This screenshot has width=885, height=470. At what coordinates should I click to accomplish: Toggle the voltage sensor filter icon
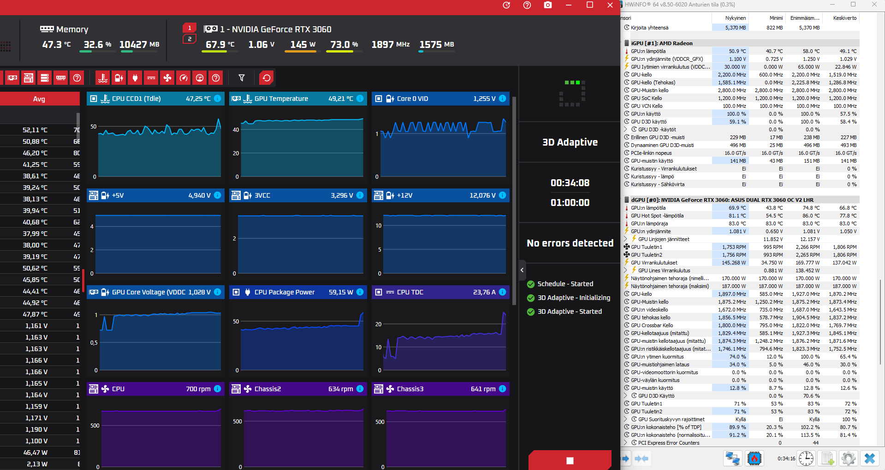click(x=119, y=78)
